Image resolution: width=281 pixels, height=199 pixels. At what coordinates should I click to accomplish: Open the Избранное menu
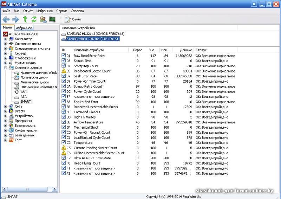click(x=45, y=11)
